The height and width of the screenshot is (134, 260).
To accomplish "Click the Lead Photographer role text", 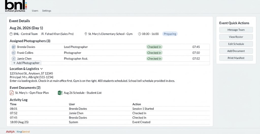I will click(x=76, y=47).
